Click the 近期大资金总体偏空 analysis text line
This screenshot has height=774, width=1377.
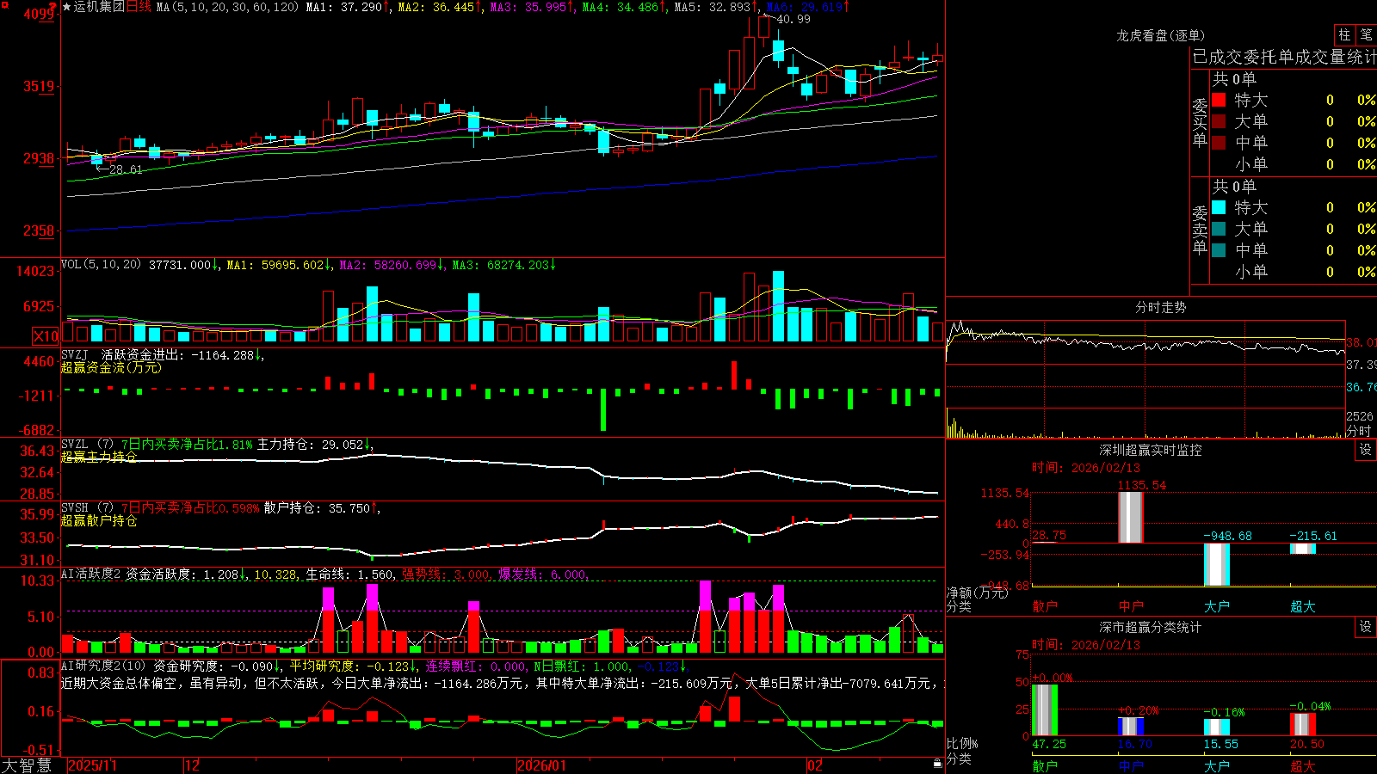click(x=503, y=683)
